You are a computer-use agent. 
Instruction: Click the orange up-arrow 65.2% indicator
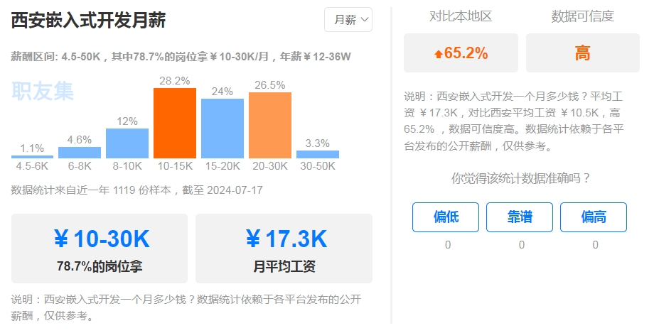tap(461, 53)
